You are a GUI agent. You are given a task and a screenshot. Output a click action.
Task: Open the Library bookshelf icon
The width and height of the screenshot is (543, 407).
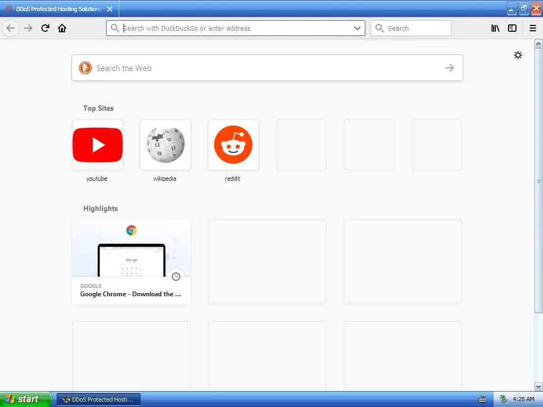click(x=495, y=28)
